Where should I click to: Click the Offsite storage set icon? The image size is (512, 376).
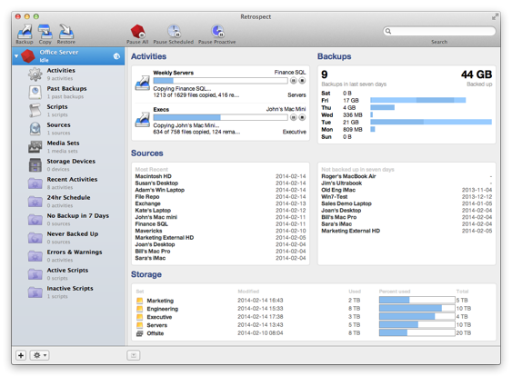[140, 333]
